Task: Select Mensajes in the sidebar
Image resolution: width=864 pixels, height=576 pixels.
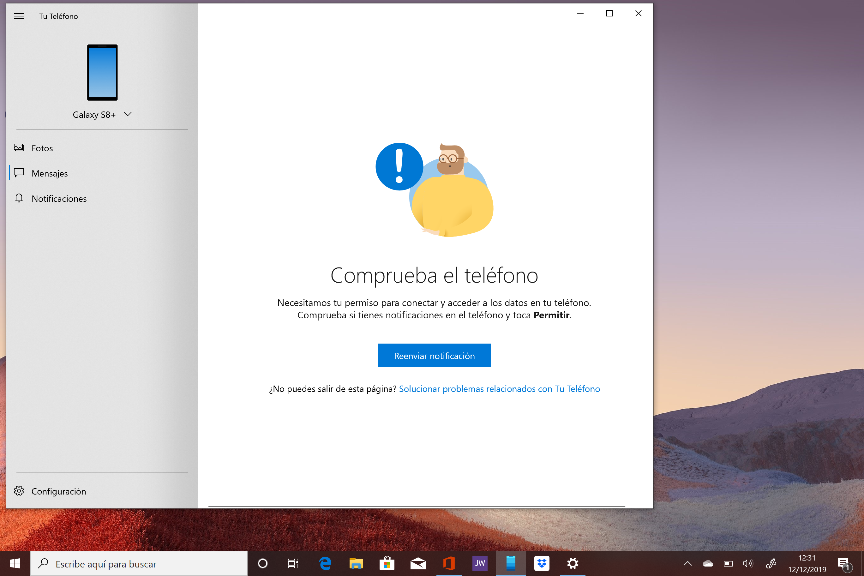Action: pos(49,173)
